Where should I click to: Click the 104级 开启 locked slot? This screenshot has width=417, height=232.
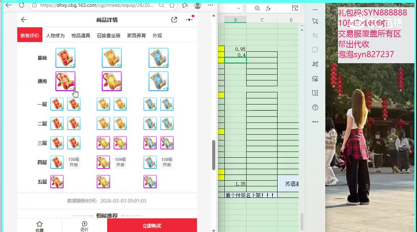pyautogui.click(x=120, y=162)
